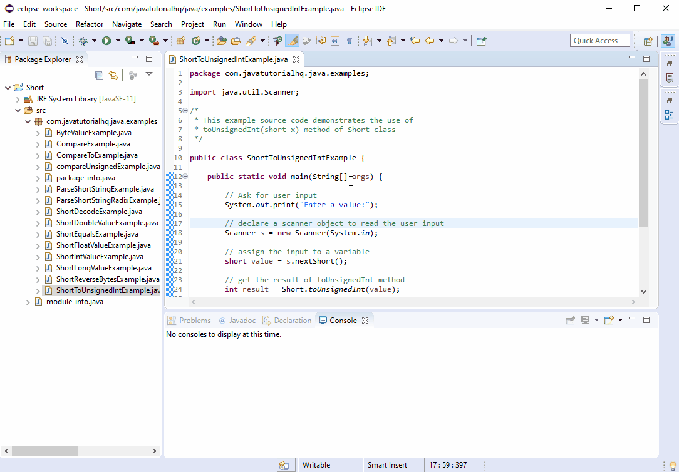Save the current file
Image resolution: width=679 pixels, height=472 pixels.
coord(32,41)
